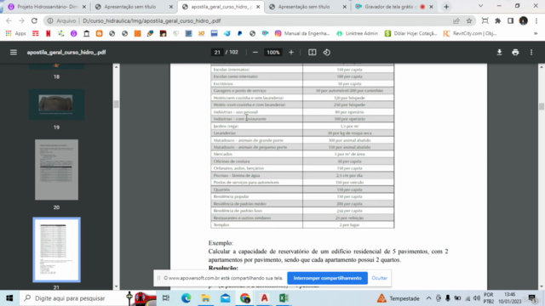Open the PayPal bookmark icon
Viewport: 545px width, 306px height.
[240, 33]
